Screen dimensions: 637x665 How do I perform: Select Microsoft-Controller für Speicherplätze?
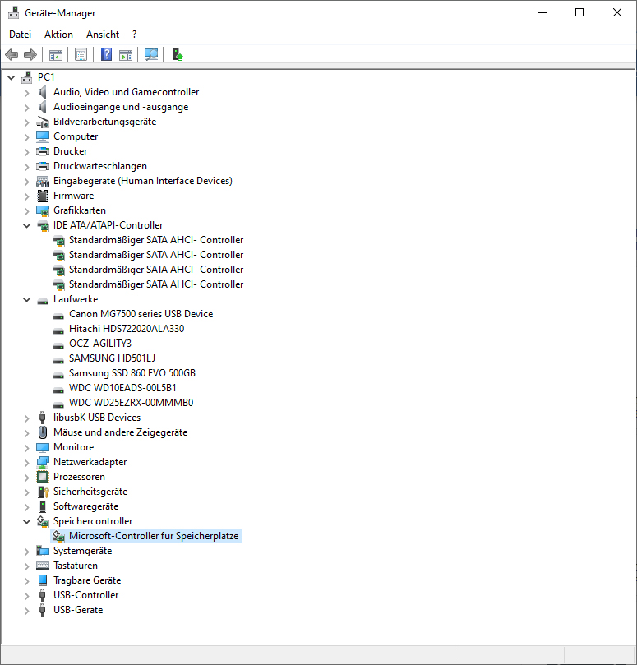pyautogui.click(x=154, y=536)
